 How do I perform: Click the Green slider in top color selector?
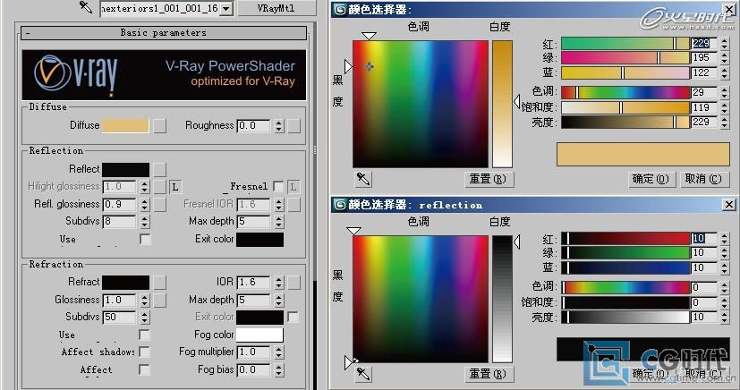point(625,58)
